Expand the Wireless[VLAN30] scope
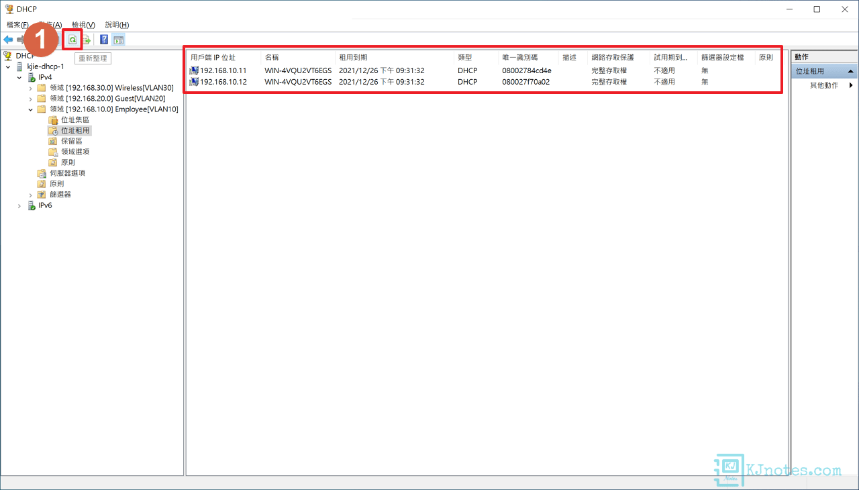859x490 pixels. click(31, 88)
